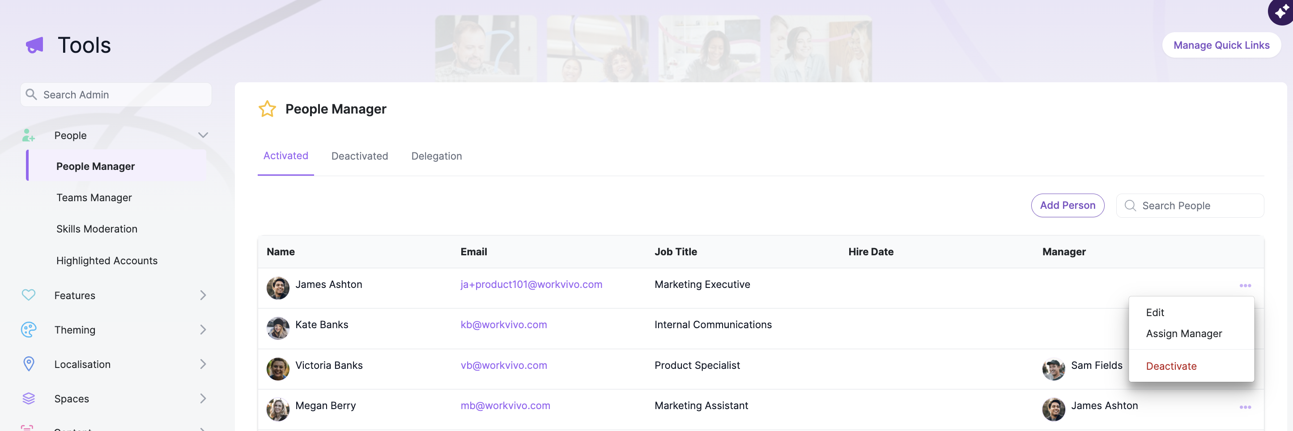Click the Search Admin magnifier icon
The height and width of the screenshot is (431, 1293).
pos(31,94)
